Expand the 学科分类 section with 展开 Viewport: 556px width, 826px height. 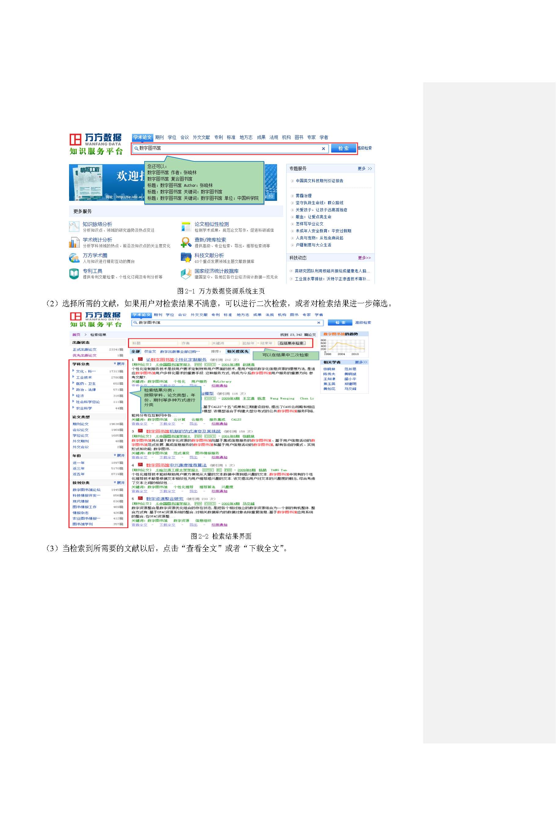119,364
